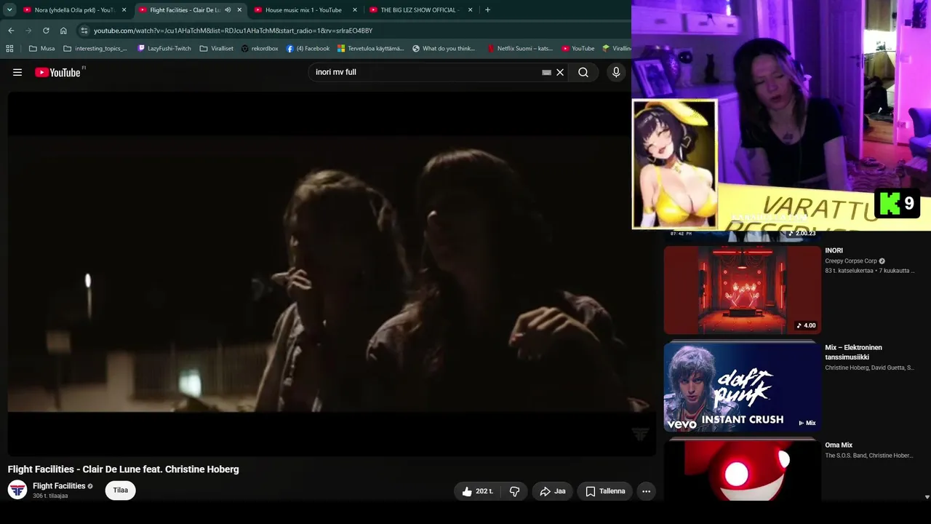Run search with the magnifier button

(x=583, y=72)
